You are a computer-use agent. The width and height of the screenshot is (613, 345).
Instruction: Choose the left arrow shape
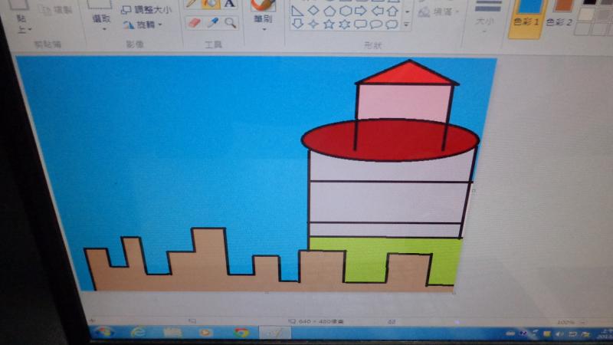pos(377,11)
